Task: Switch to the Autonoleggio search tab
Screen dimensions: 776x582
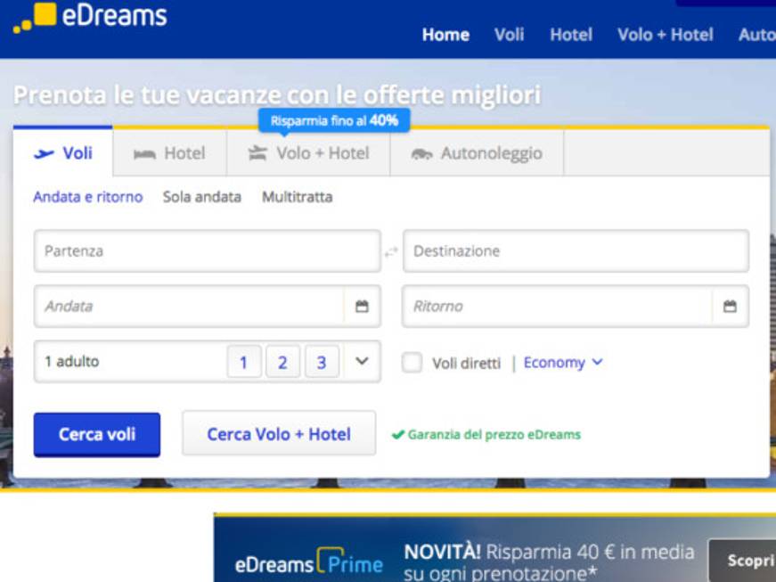Action: (477, 153)
